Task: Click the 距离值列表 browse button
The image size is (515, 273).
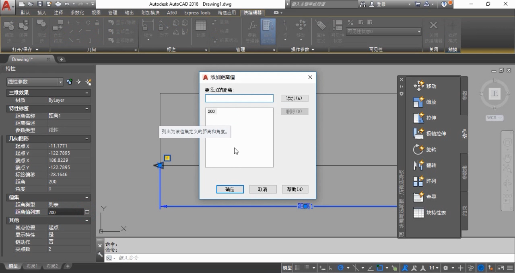Action: coord(87,212)
